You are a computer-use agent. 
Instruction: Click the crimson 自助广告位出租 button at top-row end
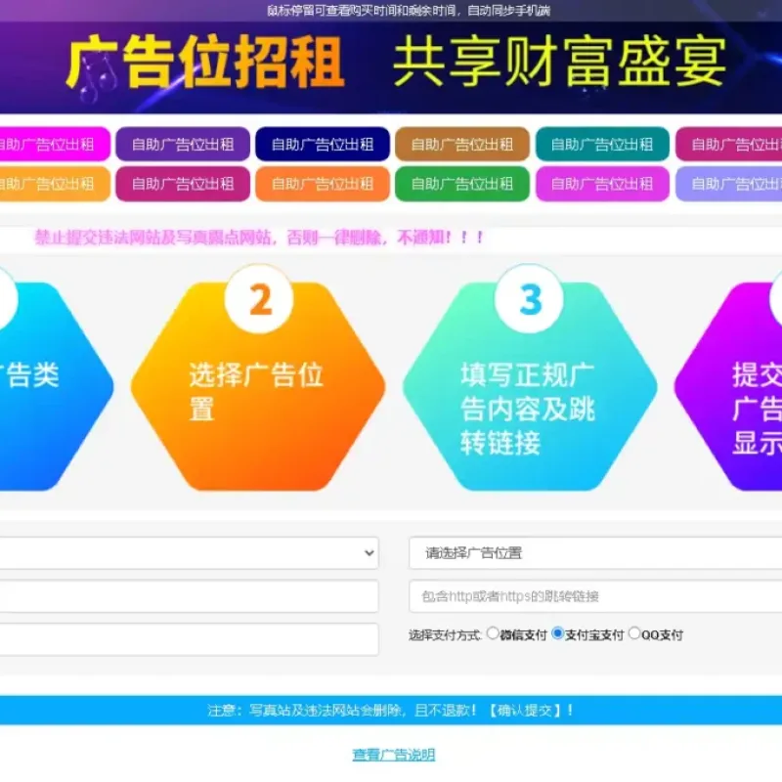(x=729, y=144)
